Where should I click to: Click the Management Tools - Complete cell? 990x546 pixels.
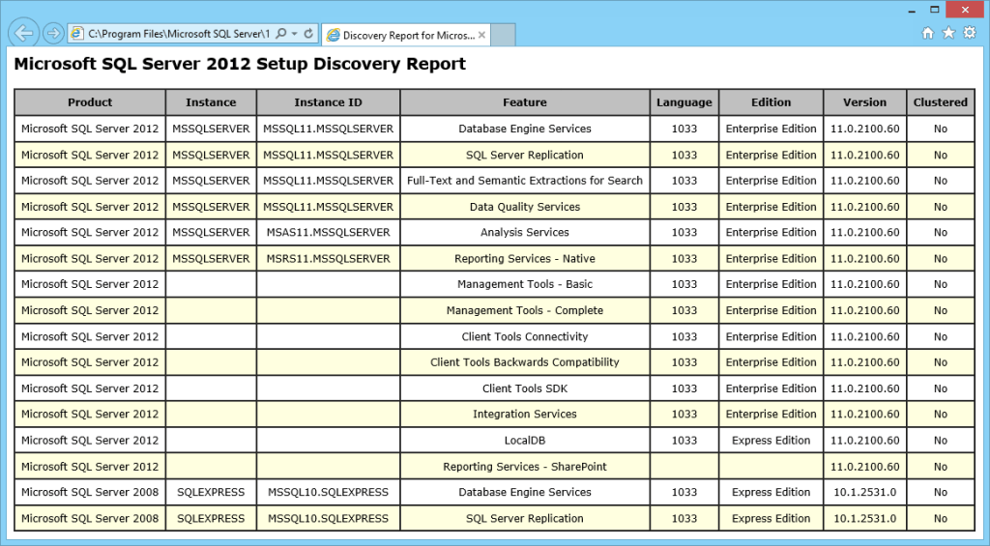click(x=525, y=310)
